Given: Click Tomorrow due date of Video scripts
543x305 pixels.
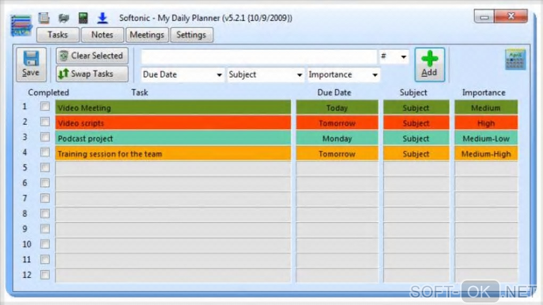Looking at the screenshot, I should [337, 123].
